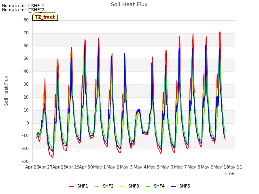Image resolution: width=259 pixels, height=194 pixels.
Task: Select the SHF3 legend label
Action: pos(134,186)
